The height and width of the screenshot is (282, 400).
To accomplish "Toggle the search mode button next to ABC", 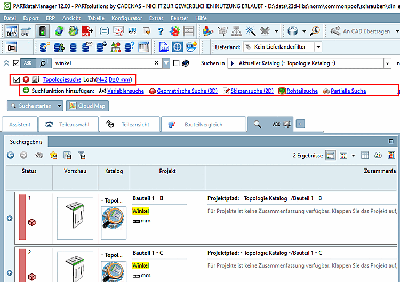I will pyautogui.click(x=44, y=63).
